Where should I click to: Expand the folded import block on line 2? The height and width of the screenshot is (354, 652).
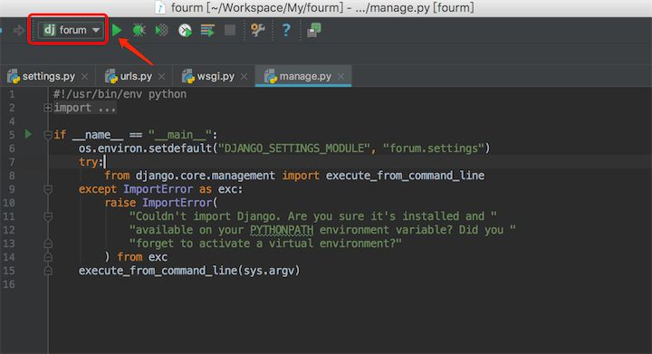tap(47, 108)
